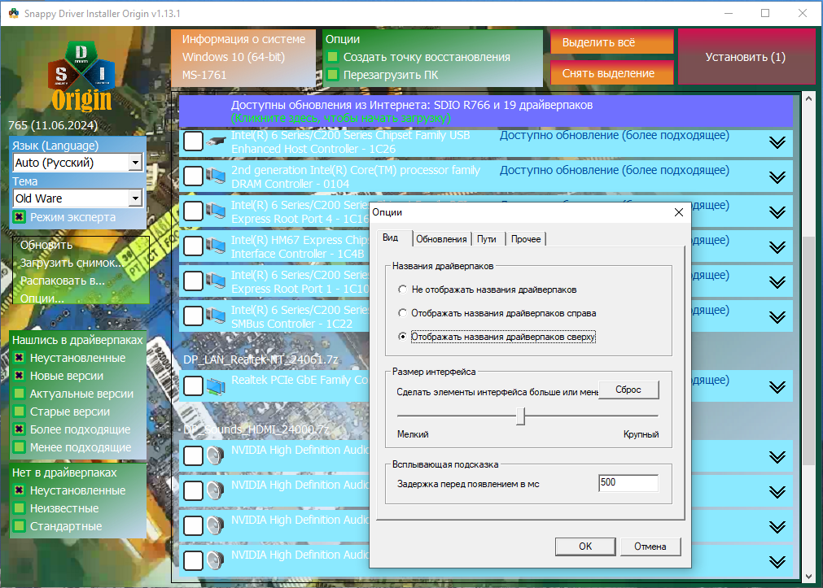Image resolution: width=823 pixels, height=588 pixels.
Task: Enable the Стандартные filter
Action: pos(20,526)
